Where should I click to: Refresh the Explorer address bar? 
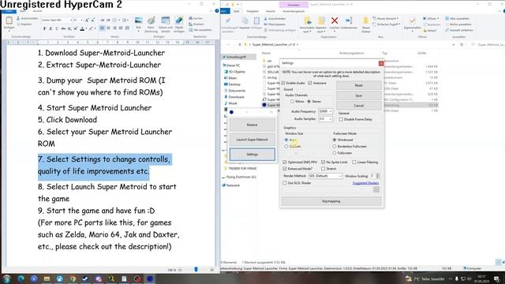[462, 45]
